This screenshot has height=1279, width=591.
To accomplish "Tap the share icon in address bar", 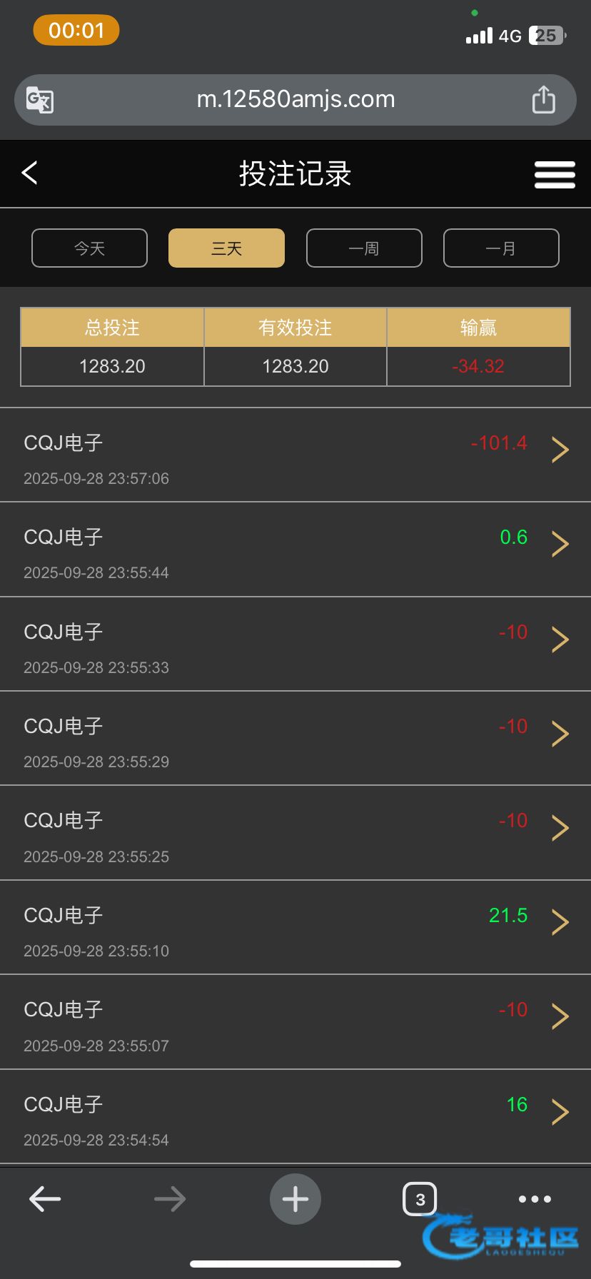I will [543, 100].
